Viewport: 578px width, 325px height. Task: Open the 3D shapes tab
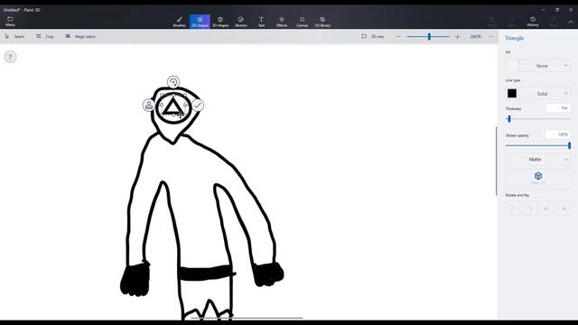pos(220,22)
